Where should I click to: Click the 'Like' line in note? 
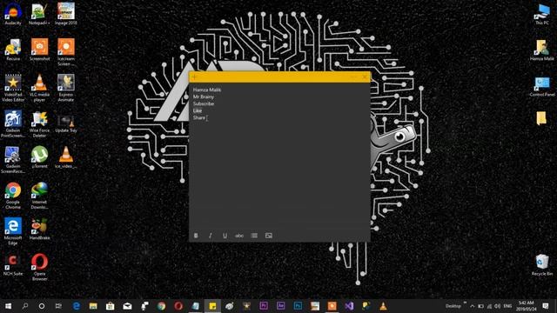(x=198, y=110)
